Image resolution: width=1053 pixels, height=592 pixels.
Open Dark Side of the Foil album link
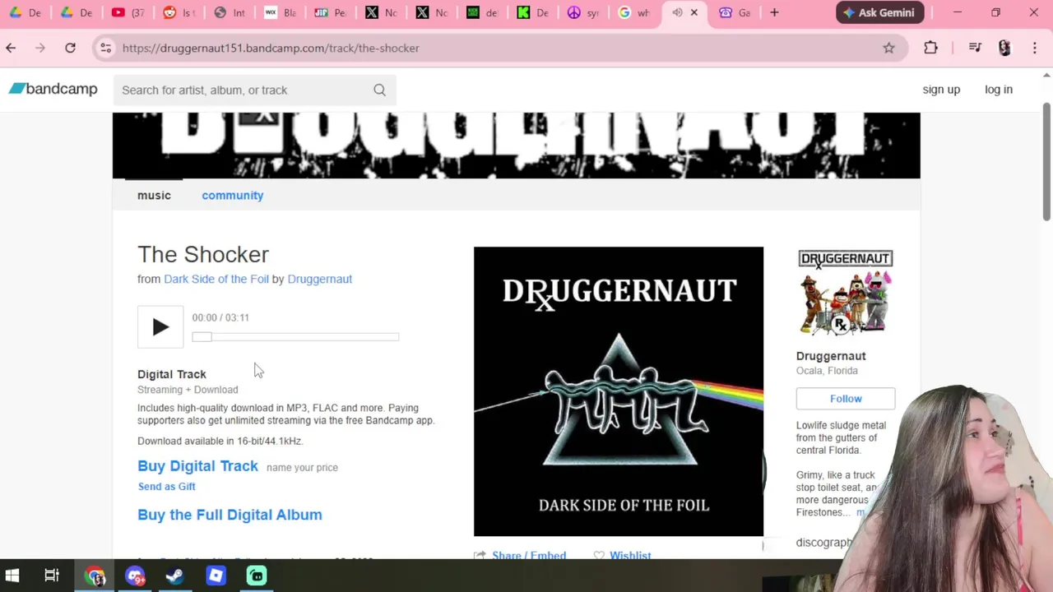pyautogui.click(x=216, y=279)
